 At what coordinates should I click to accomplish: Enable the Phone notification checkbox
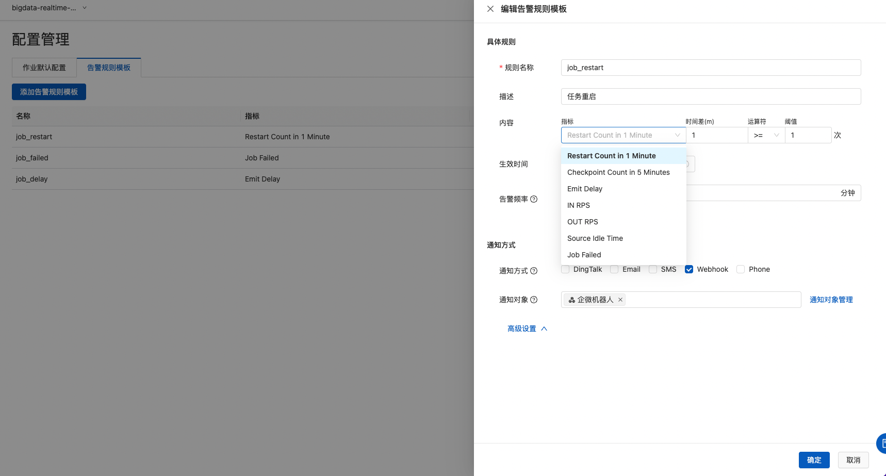[x=741, y=269]
